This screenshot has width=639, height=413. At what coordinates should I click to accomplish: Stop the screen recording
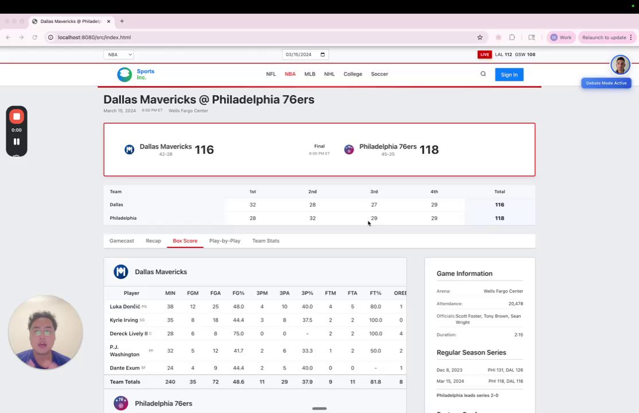click(x=17, y=116)
